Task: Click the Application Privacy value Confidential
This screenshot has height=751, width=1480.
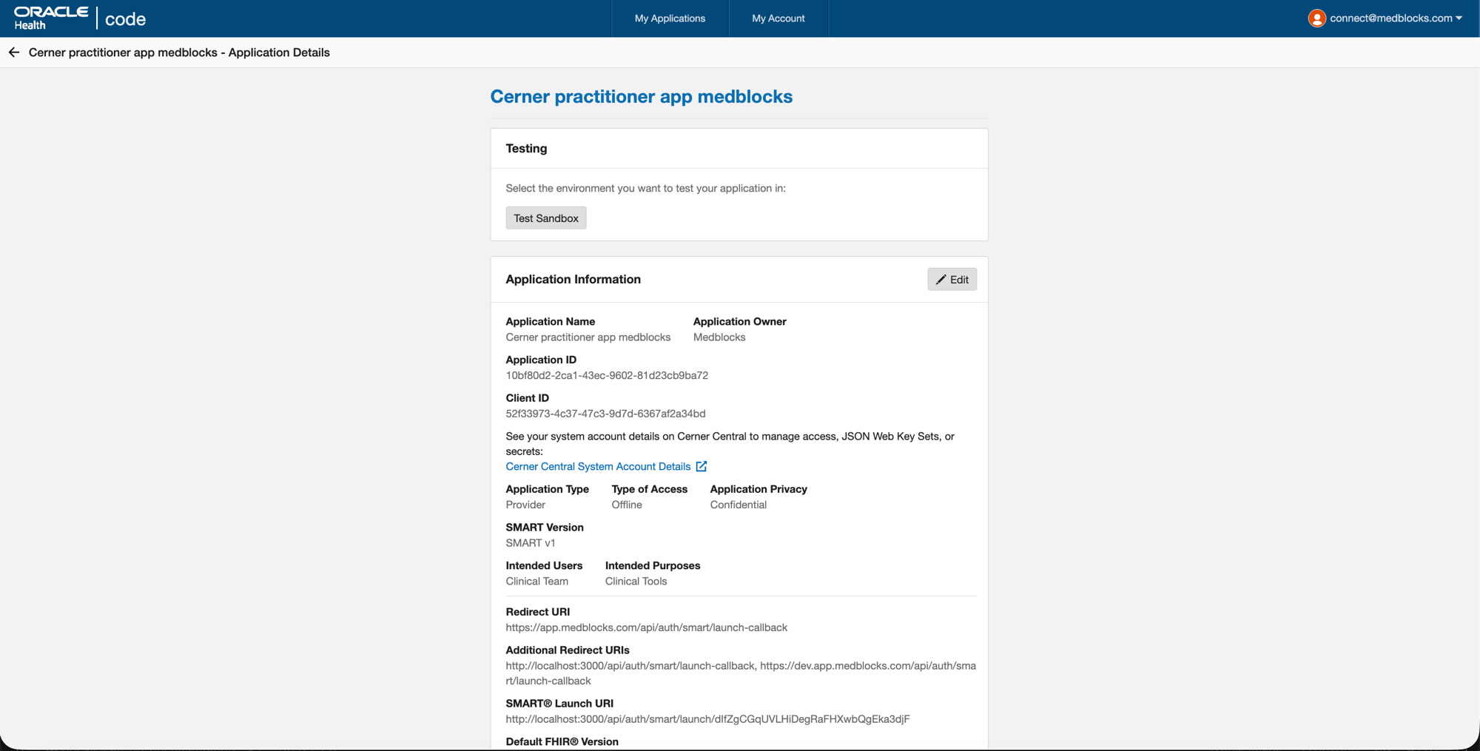Action: pos(739,505)
